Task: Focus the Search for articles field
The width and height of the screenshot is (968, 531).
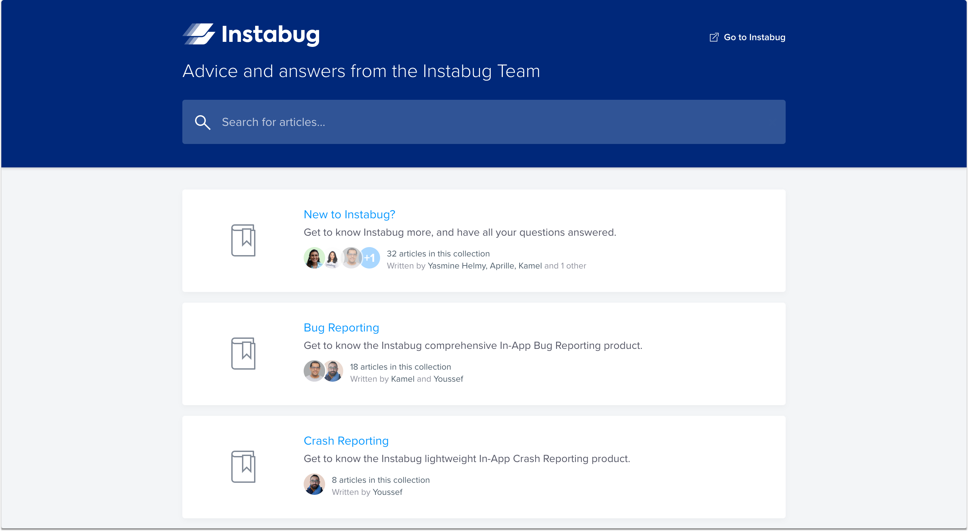Action: click(488, 122)
